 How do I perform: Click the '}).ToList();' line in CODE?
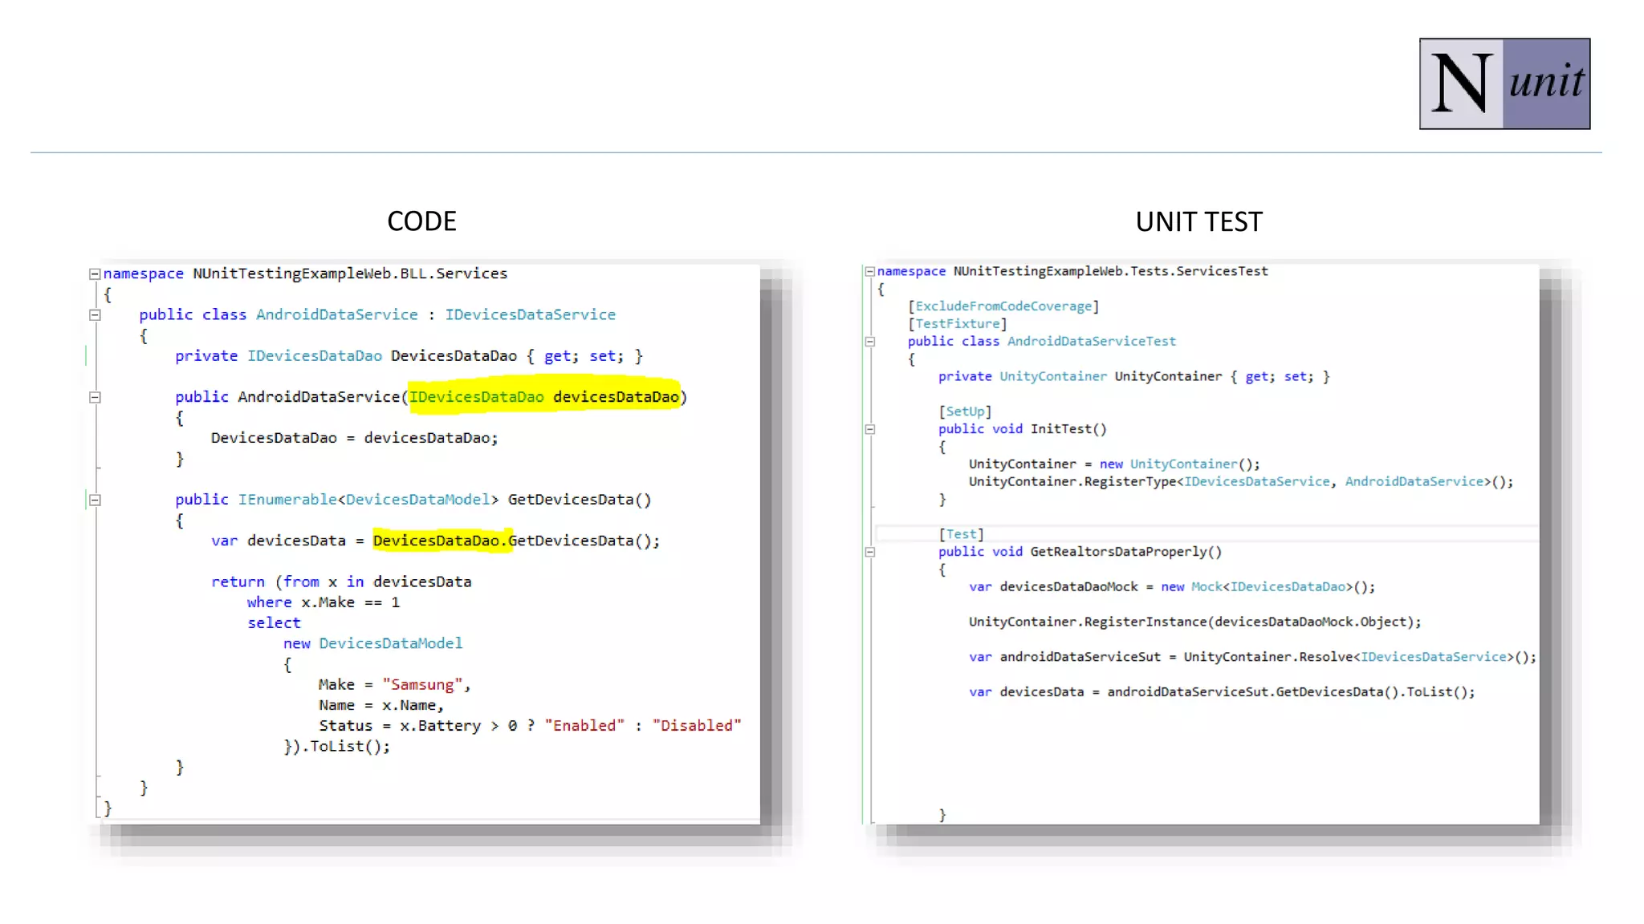pos(337,746)
